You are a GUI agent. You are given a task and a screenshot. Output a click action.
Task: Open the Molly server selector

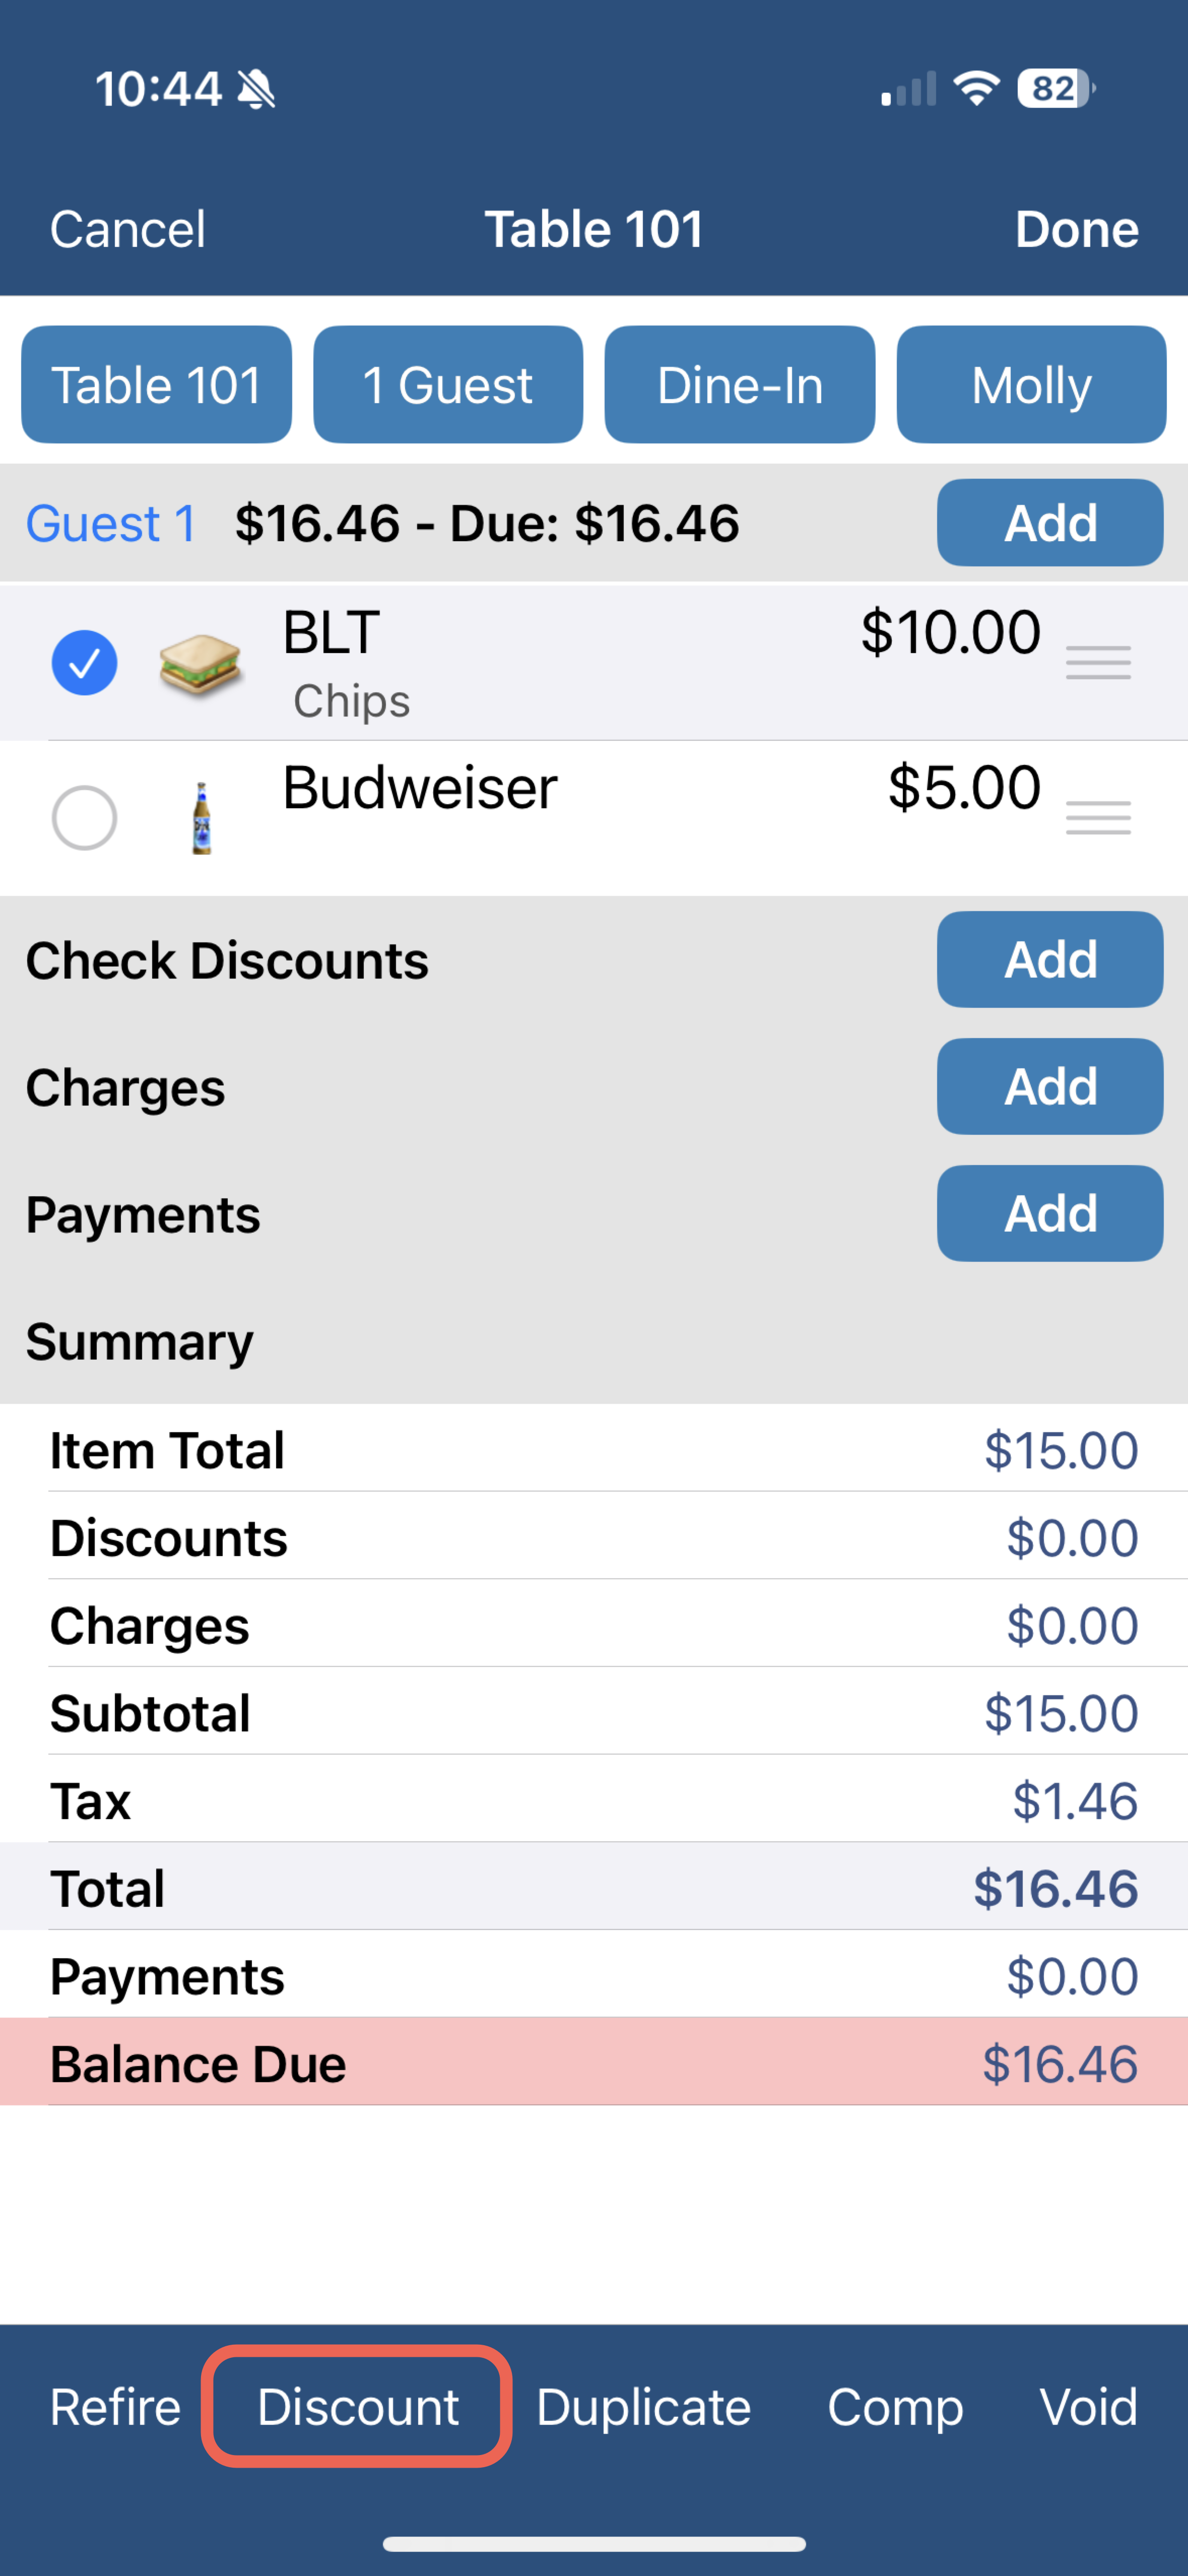pos(1031,385)
